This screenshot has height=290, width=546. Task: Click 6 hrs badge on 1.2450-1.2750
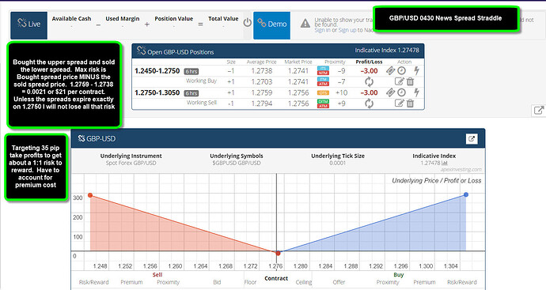(x=191, y=72)
